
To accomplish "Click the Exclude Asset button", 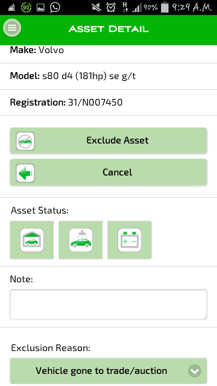I will (108, 141).
